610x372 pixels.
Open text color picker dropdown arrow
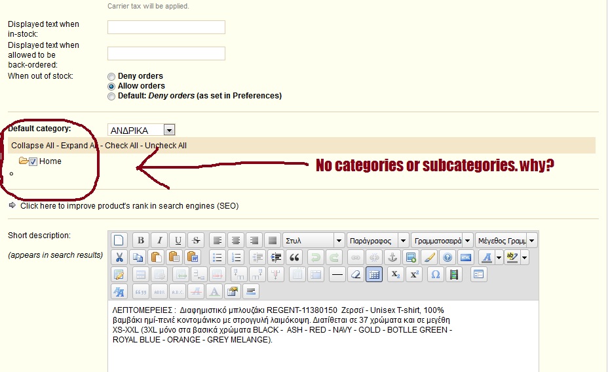coord(499,257)
